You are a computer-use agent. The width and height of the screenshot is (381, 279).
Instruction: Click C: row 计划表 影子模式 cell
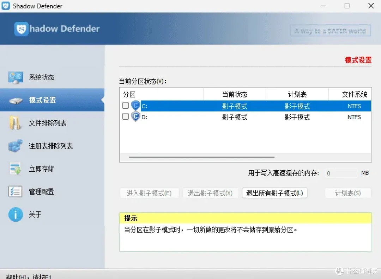tap(297, 106)
